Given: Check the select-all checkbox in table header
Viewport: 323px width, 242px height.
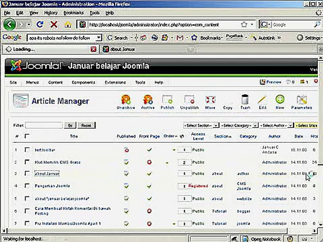Looking at the screenshot, I should click(27, 136).
